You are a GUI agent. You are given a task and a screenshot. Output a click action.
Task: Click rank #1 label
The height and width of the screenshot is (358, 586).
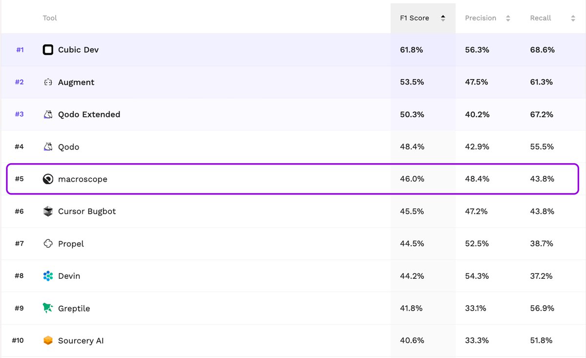[x=20, y=50]
